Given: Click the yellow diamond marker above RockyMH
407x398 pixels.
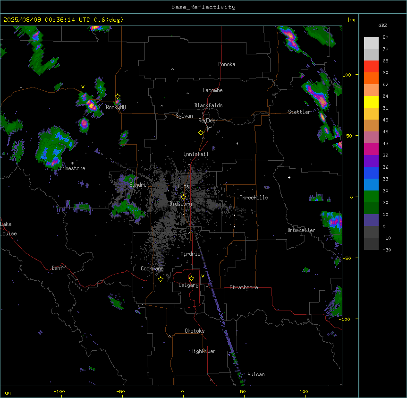Looking at the screenshot, I should pyautogui.click(x=118, y=96).
